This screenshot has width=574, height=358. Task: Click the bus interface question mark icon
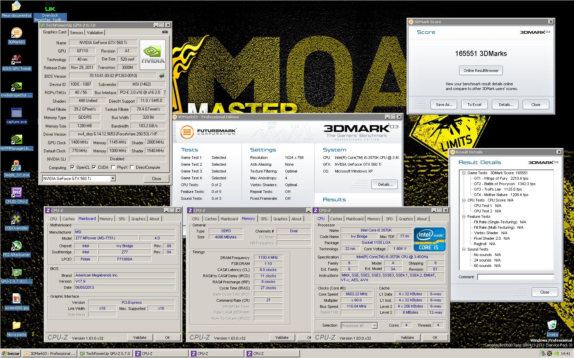click(x=165, y=92)
